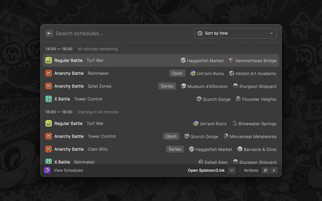The image size is (322, 201).
Task: Click the Hagglefish Market stage thumbnail in first row
Action: click(x=184, y=60)
